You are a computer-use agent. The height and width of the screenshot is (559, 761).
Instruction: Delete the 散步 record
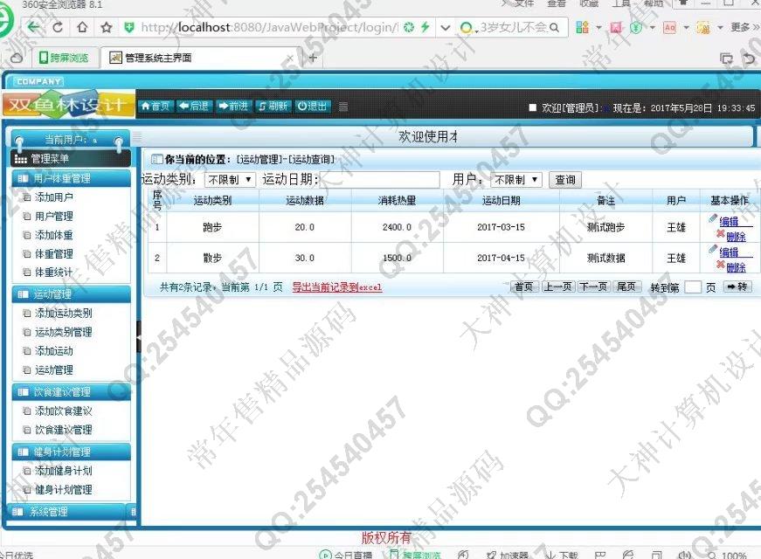(x=736, y=267)
